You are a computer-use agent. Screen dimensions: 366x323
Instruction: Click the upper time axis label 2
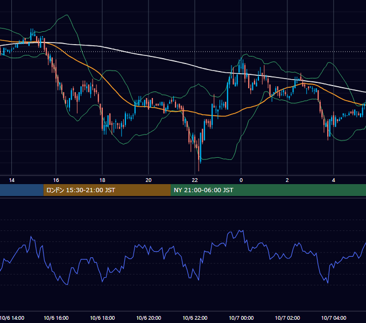287,180
